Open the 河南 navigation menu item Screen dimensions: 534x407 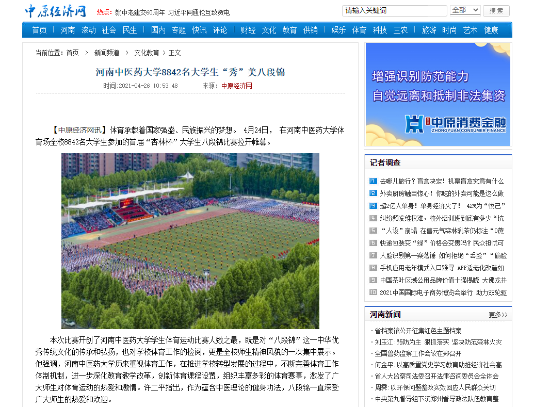(68, 30)
